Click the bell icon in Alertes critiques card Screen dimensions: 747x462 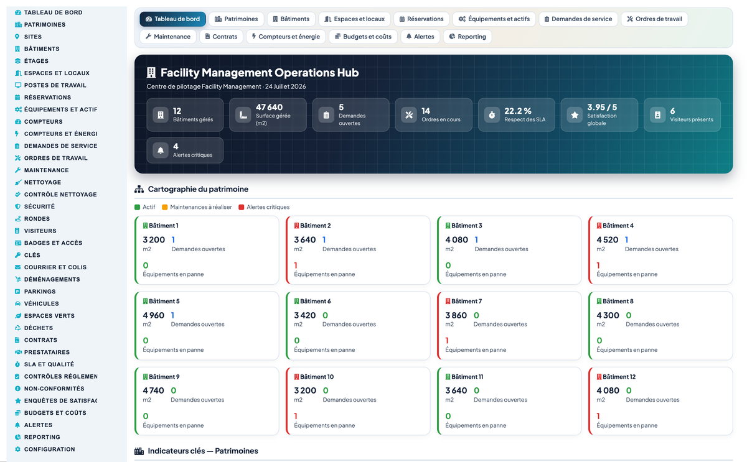pyautogui.click(x=160, y=150)
